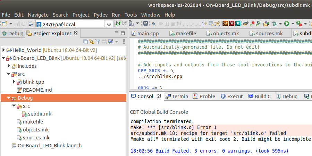Viewport: 312px width, 156px height.
Task: Click the skip all breakpoints icon
Action: [153, 24]
